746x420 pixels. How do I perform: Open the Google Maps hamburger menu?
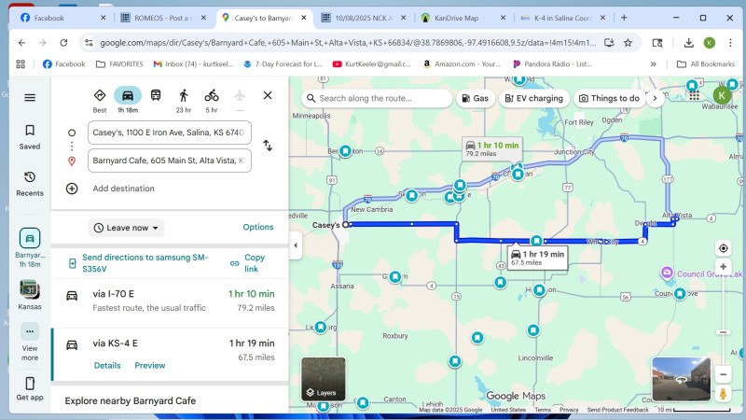[30, 98]
